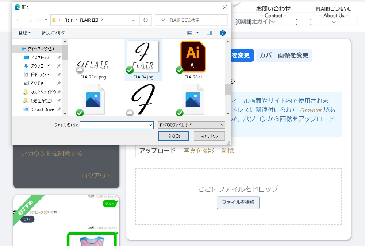Viewport: 365px width, 246px height.
Task: Select the 写真を撮影 tab
Action: click(199, 151)
